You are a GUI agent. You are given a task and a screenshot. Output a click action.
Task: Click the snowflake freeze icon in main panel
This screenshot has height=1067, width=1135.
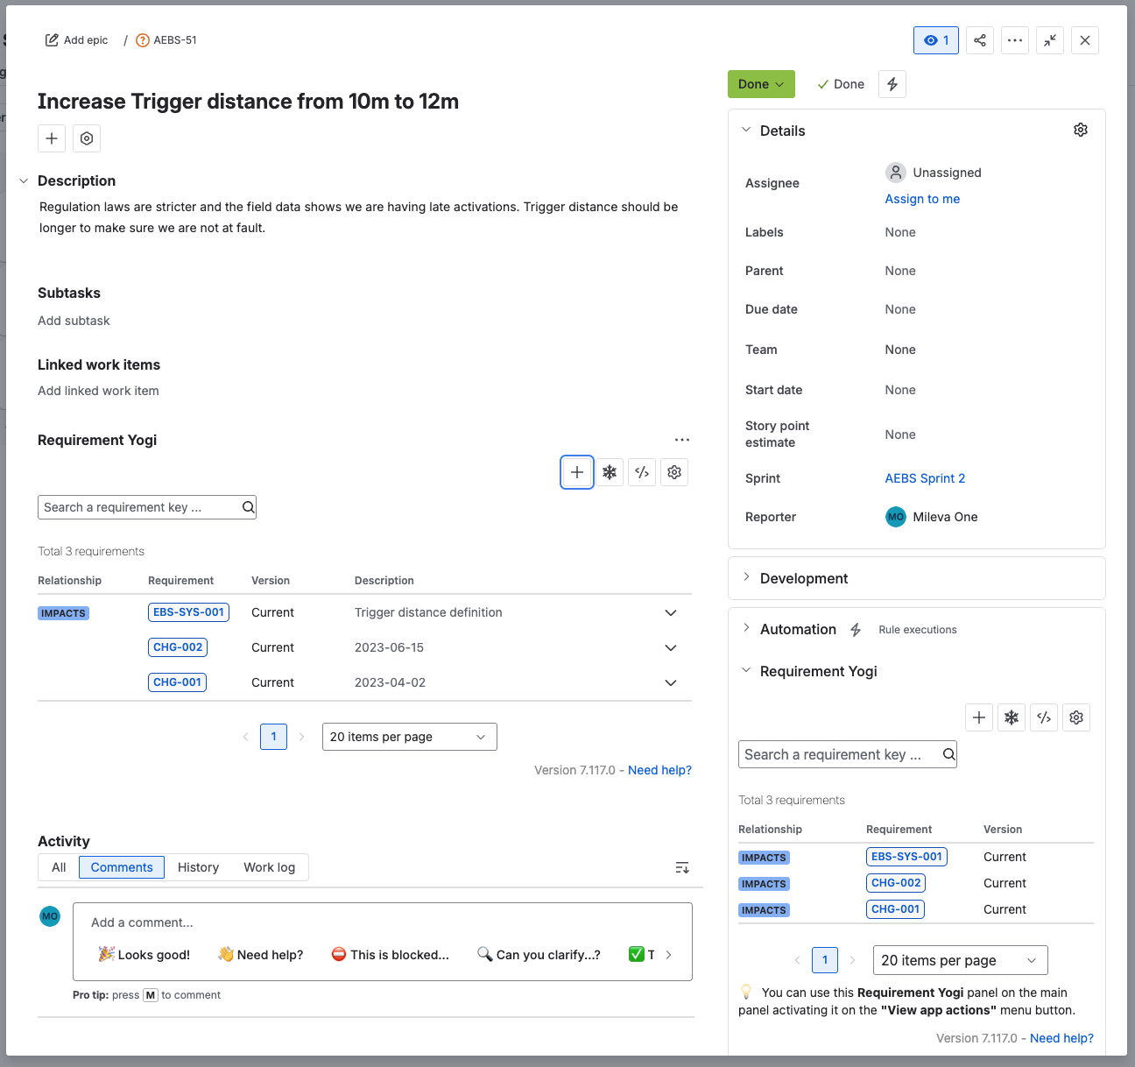610,472
